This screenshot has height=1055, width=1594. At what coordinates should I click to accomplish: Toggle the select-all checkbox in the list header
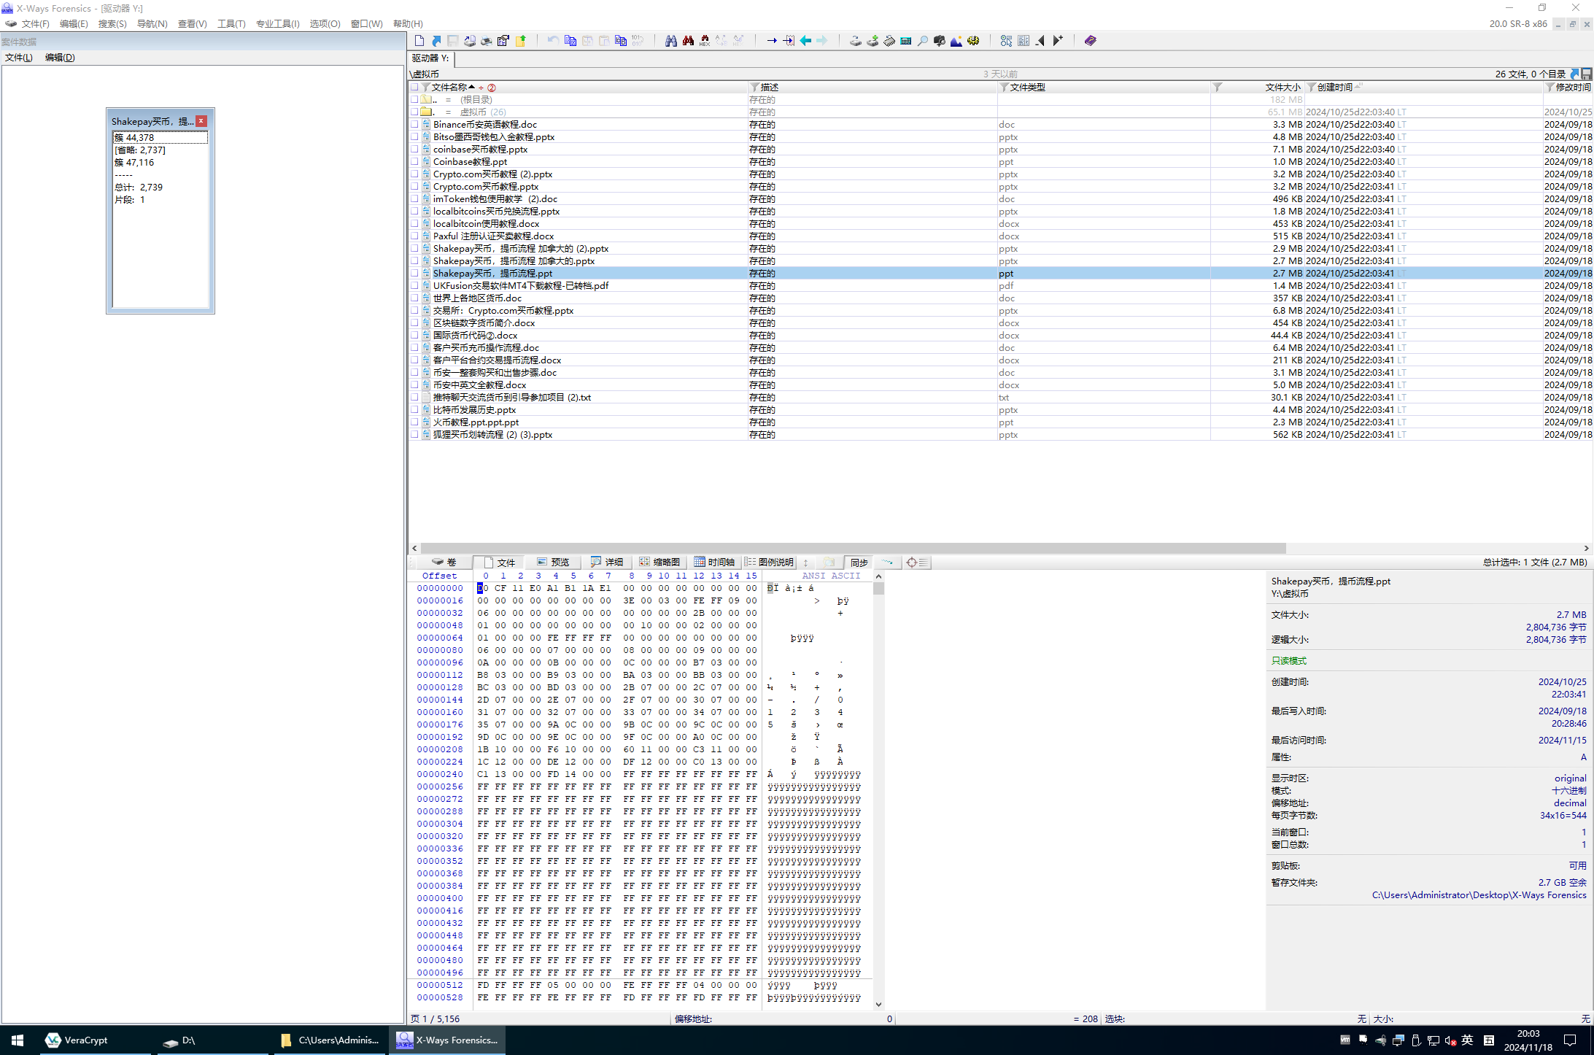[414, 88]
